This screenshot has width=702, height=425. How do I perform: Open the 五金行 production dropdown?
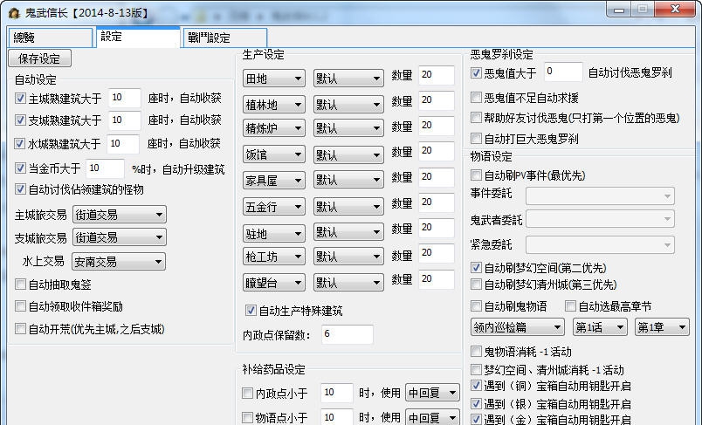point(274,207)
